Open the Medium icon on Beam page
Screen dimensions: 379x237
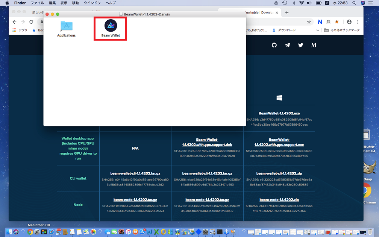[314, 45]
